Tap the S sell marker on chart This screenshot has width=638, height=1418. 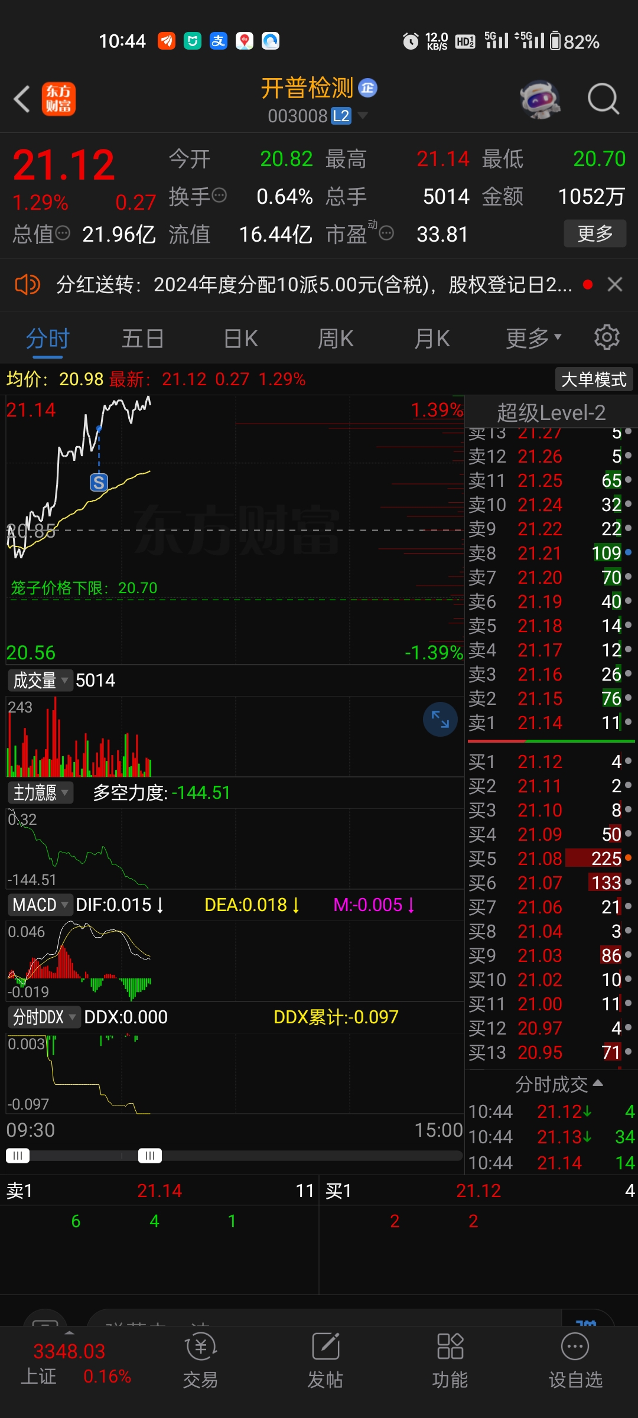coord(99,483)
